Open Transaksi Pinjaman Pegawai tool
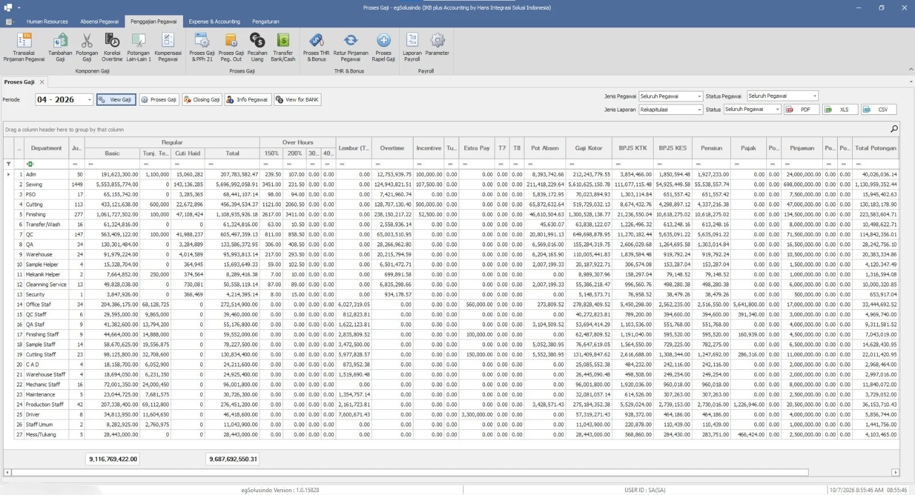Viewport: 915px width, 495px height. pyautogui.click(x=24, y=47)
